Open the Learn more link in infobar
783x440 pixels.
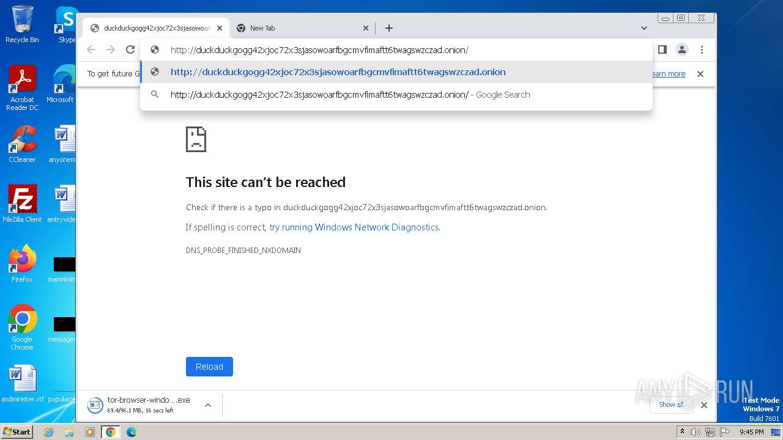(x=668, y=74)
